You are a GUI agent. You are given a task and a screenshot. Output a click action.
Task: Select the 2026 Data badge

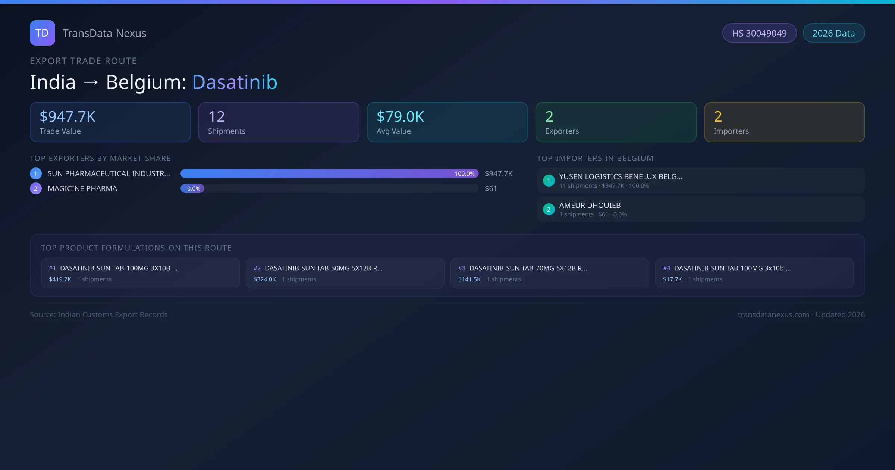click(833, 33)
